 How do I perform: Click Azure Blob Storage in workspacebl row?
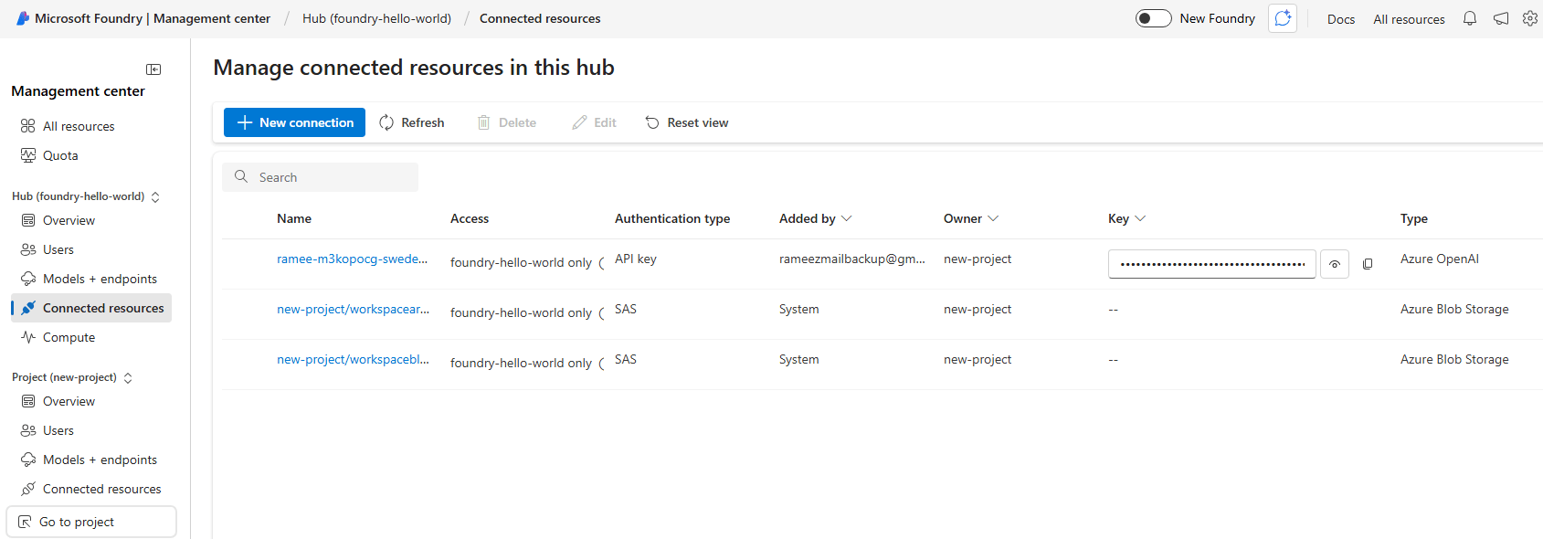tap(1454, 359)
